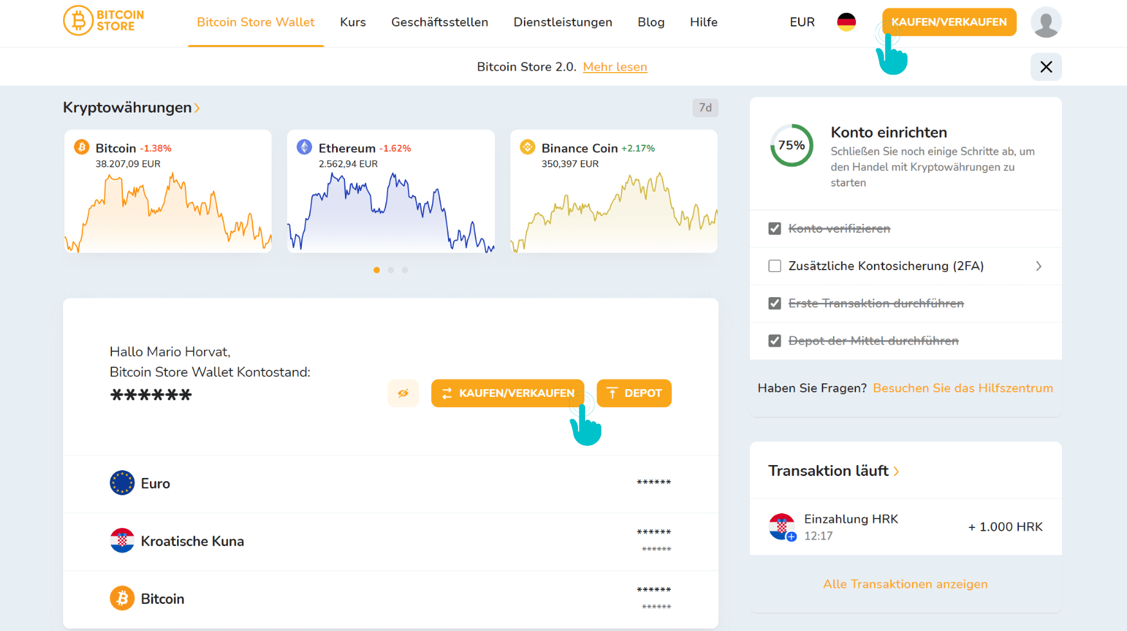Click the Einzahlung HRK transaction entry
Viewport: 1127px width, 631px height.
(906, 527)
